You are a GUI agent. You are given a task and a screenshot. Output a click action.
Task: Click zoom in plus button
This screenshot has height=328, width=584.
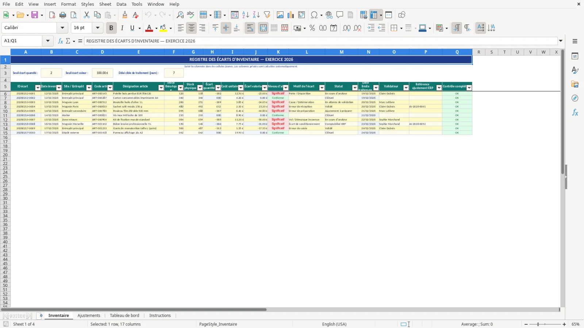[x=564, y=324]
